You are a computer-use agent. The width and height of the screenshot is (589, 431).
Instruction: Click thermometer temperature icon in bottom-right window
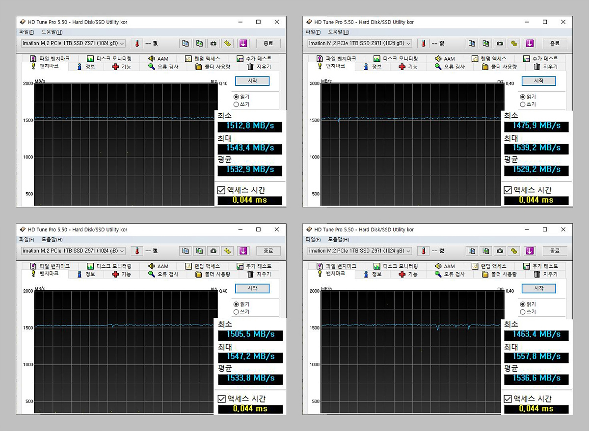[x=424, y=251]
